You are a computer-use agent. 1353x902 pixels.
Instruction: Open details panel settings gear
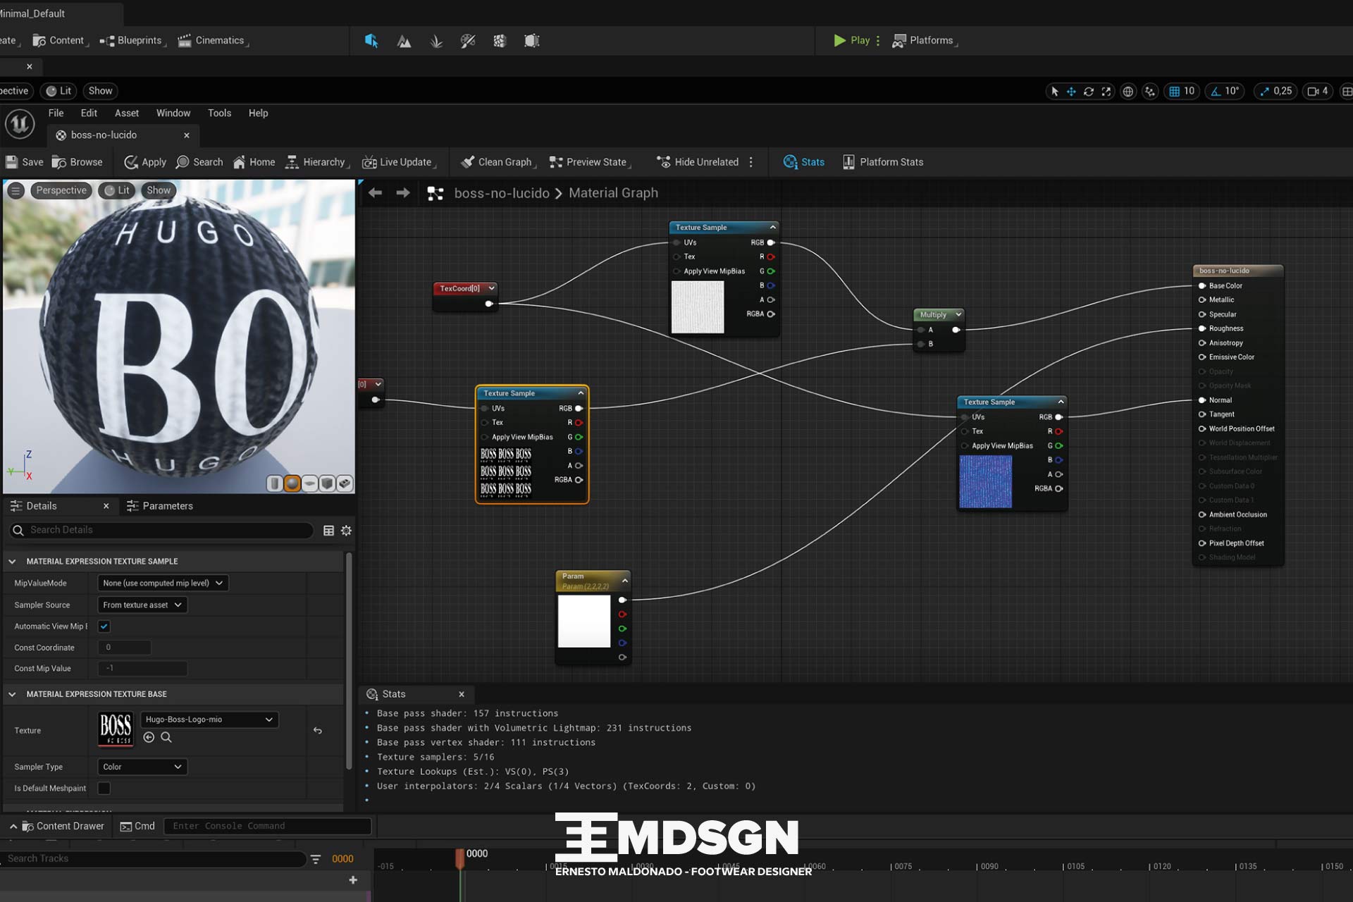tap(346, 531)
